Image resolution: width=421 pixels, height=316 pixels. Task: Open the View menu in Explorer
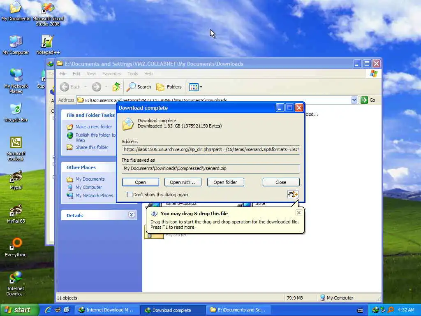(x=91, y=74)
